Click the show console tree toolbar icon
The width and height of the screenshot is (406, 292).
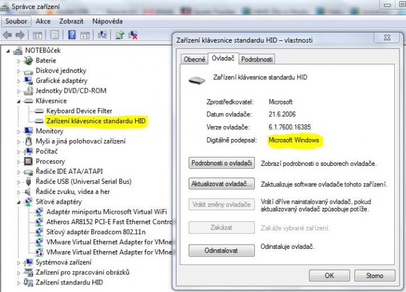point(37,35)
